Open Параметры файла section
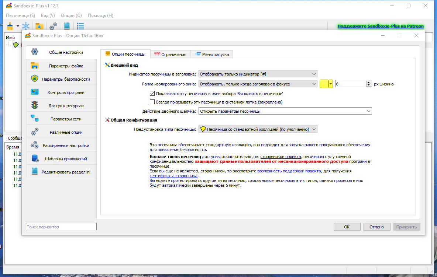The height and width of the screenshot is (277, 437). tap(61, 66)
